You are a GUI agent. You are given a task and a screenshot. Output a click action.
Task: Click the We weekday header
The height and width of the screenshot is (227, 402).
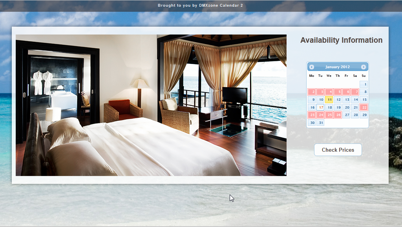click(x=329, y=76)
